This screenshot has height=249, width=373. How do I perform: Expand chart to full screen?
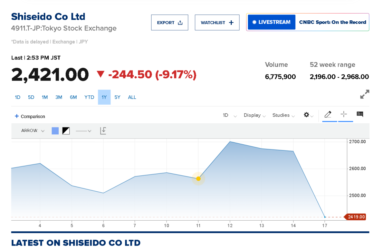[x=365, y=95]
